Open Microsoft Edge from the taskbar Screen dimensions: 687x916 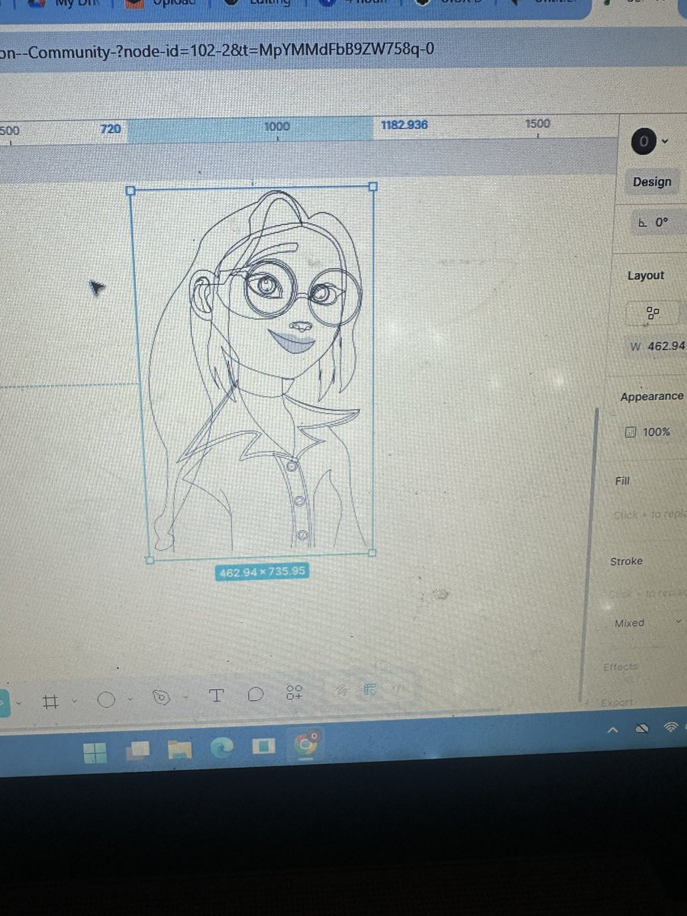coord(221,747)
